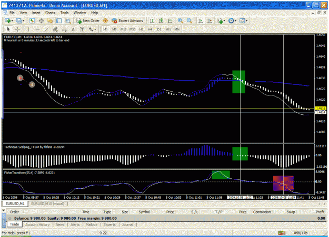
Task: Switch chart to Bar Chart mode
Action: point(152,20)
